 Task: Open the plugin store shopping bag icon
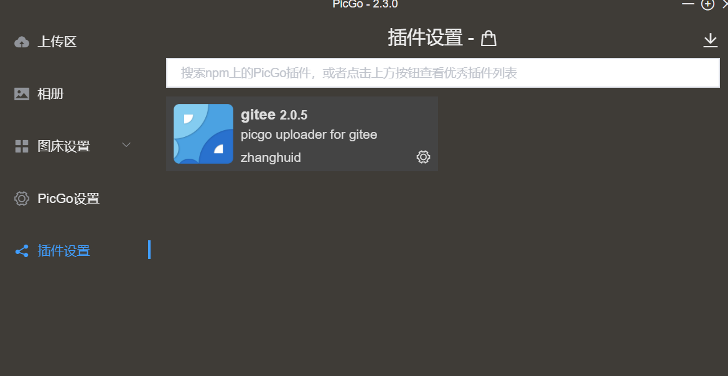click(x=488, y=38)
